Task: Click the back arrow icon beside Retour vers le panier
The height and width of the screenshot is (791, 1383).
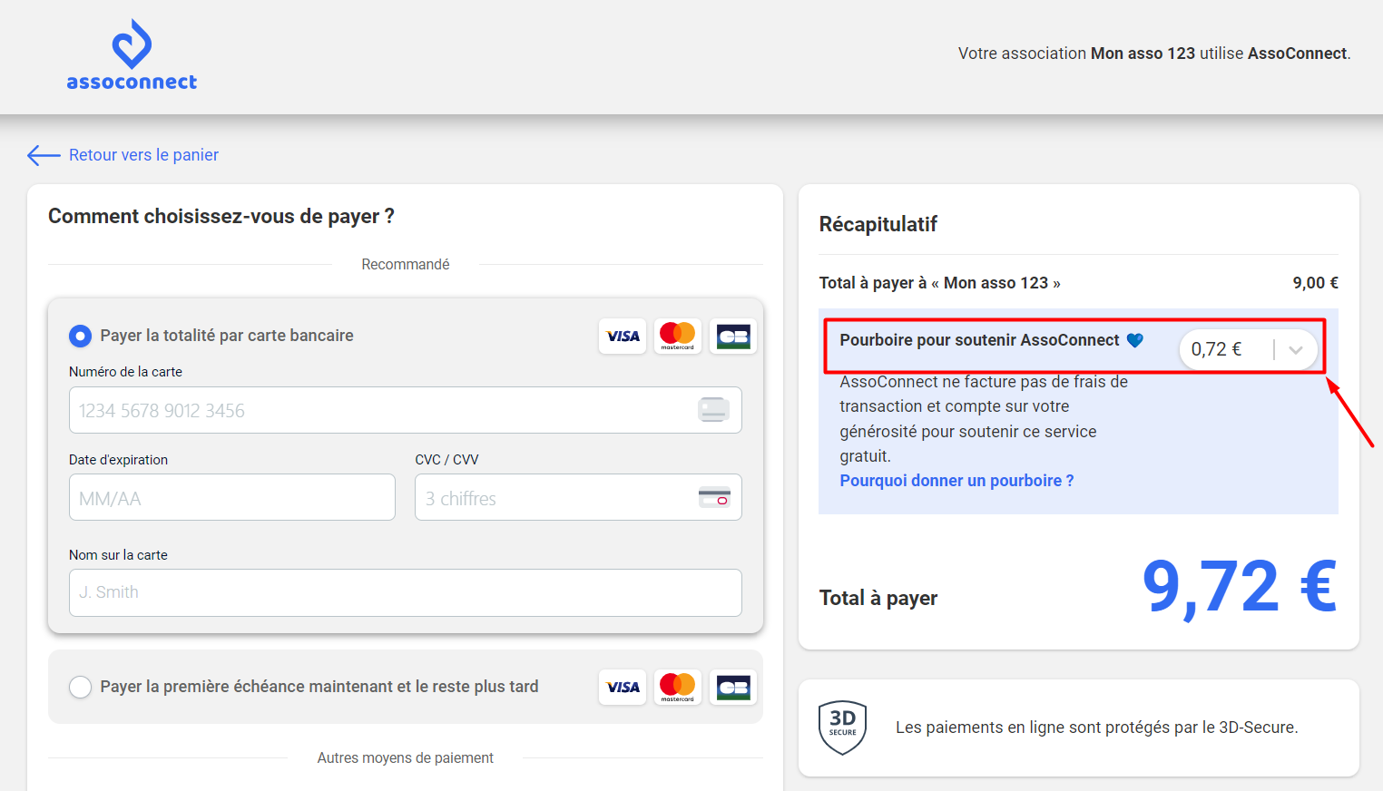Action: click(x=44, y=155)
